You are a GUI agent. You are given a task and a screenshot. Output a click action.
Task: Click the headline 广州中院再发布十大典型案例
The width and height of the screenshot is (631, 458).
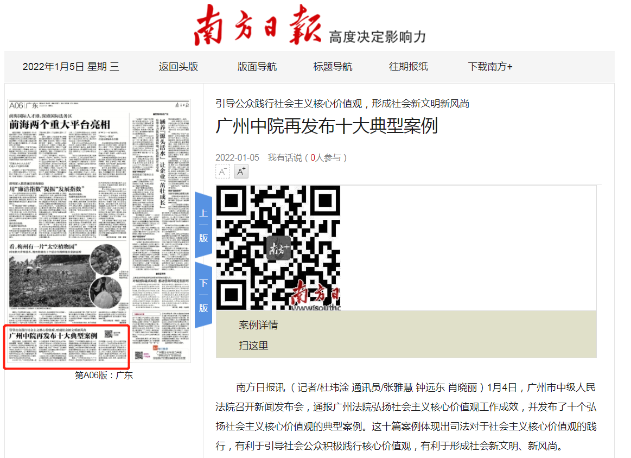[x=327, y=126]
